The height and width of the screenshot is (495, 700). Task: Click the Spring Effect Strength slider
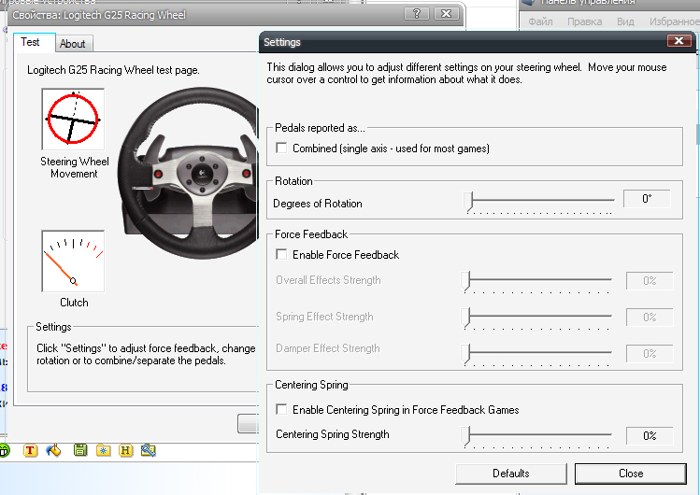537,318
